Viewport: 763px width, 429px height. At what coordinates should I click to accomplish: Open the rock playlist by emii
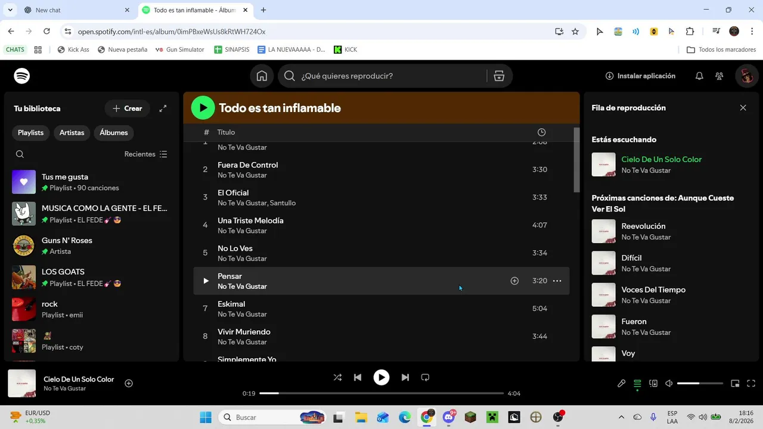(91, 309)
